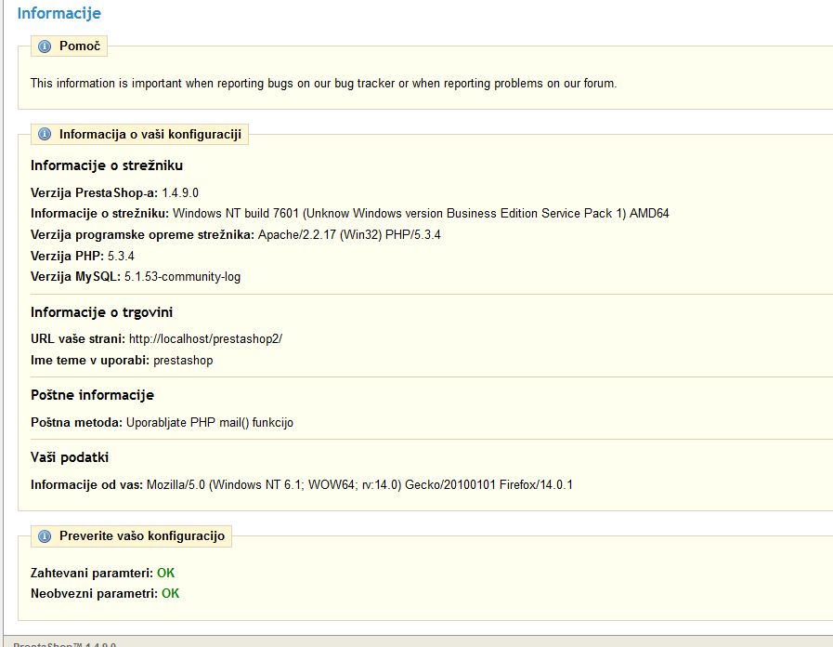Select the Informacije page heading
833x647 pixels.
pos(59,13)
